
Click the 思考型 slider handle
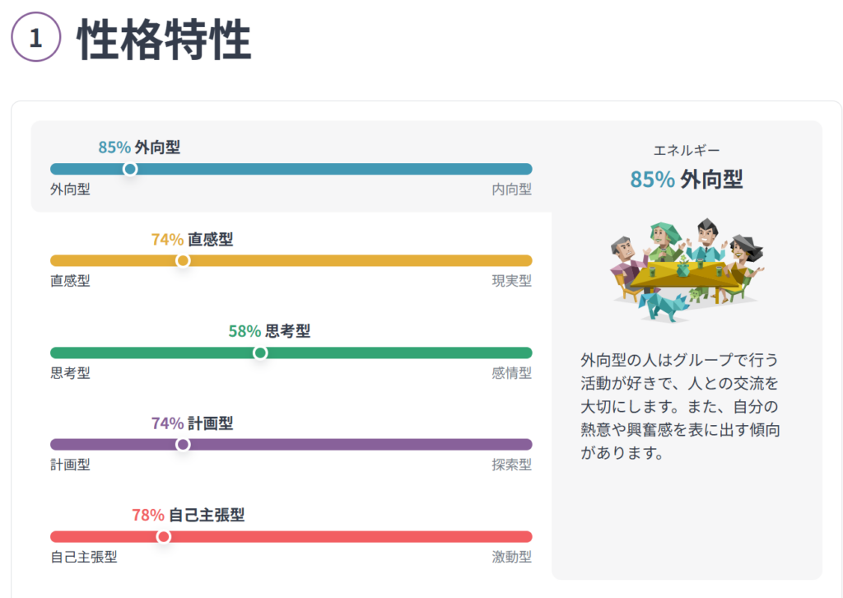pos(260,353)
